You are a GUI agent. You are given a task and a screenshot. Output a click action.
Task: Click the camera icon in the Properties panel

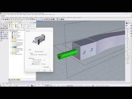(127, 23)
